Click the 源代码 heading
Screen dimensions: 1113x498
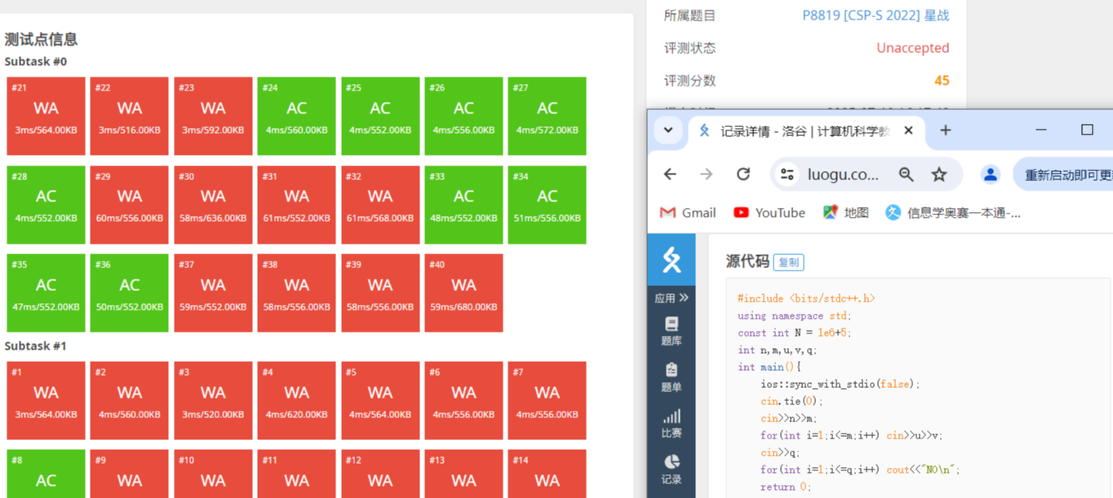pos(747,262)
